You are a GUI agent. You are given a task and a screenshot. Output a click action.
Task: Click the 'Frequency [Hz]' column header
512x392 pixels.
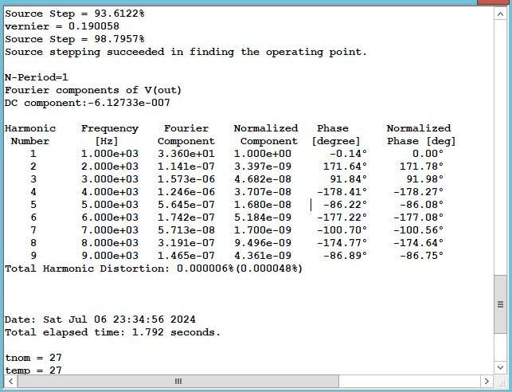click(110, 135)
